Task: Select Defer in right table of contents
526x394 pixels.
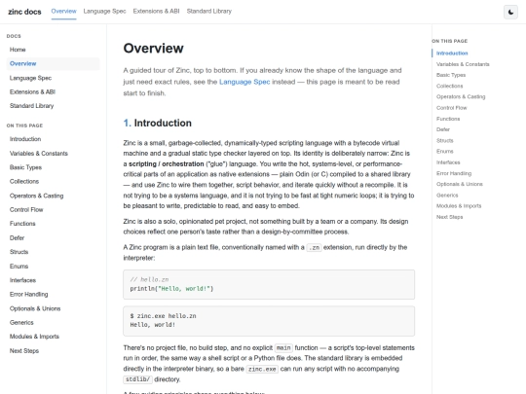Action: [x=443, y=129]
